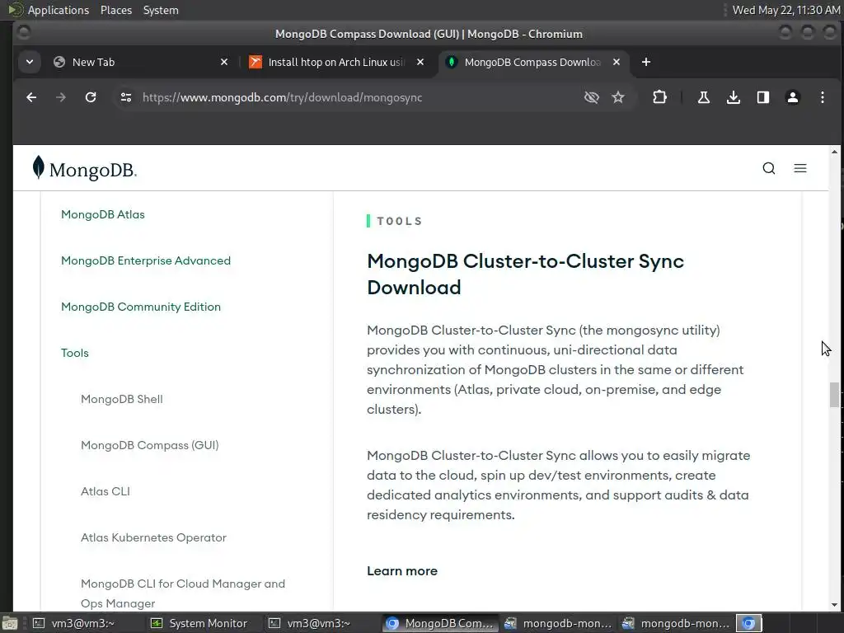The height and width of the screenshot is (633, 844).
Task: Click the scrollbar down arrow
Action: [834, 605]
